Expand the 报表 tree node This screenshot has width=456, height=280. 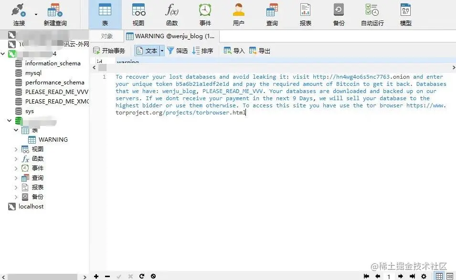tap(16, 187)
